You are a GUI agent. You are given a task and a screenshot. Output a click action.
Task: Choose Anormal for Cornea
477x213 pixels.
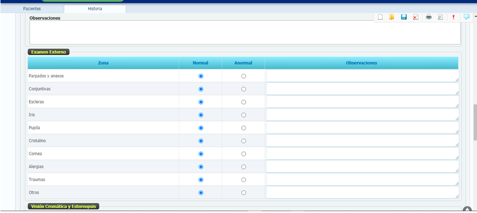click(243, 154)
